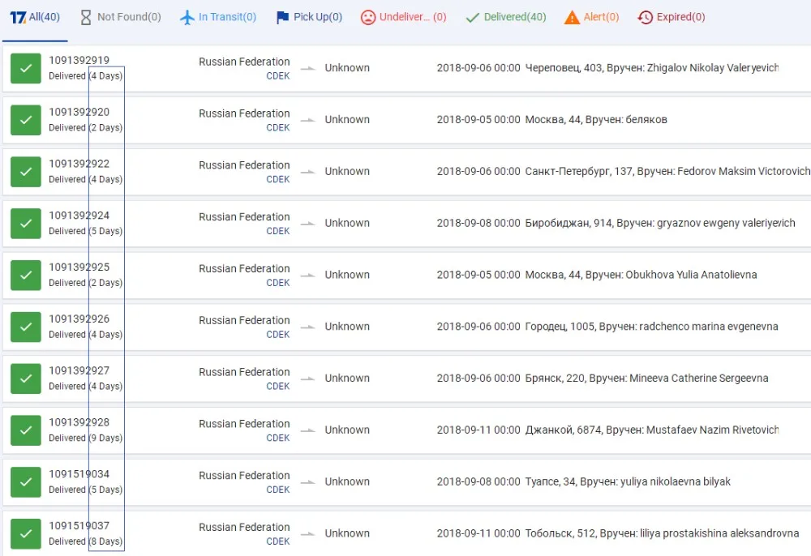Open CDEK carrier link for 1091392922

coord(277,179)
